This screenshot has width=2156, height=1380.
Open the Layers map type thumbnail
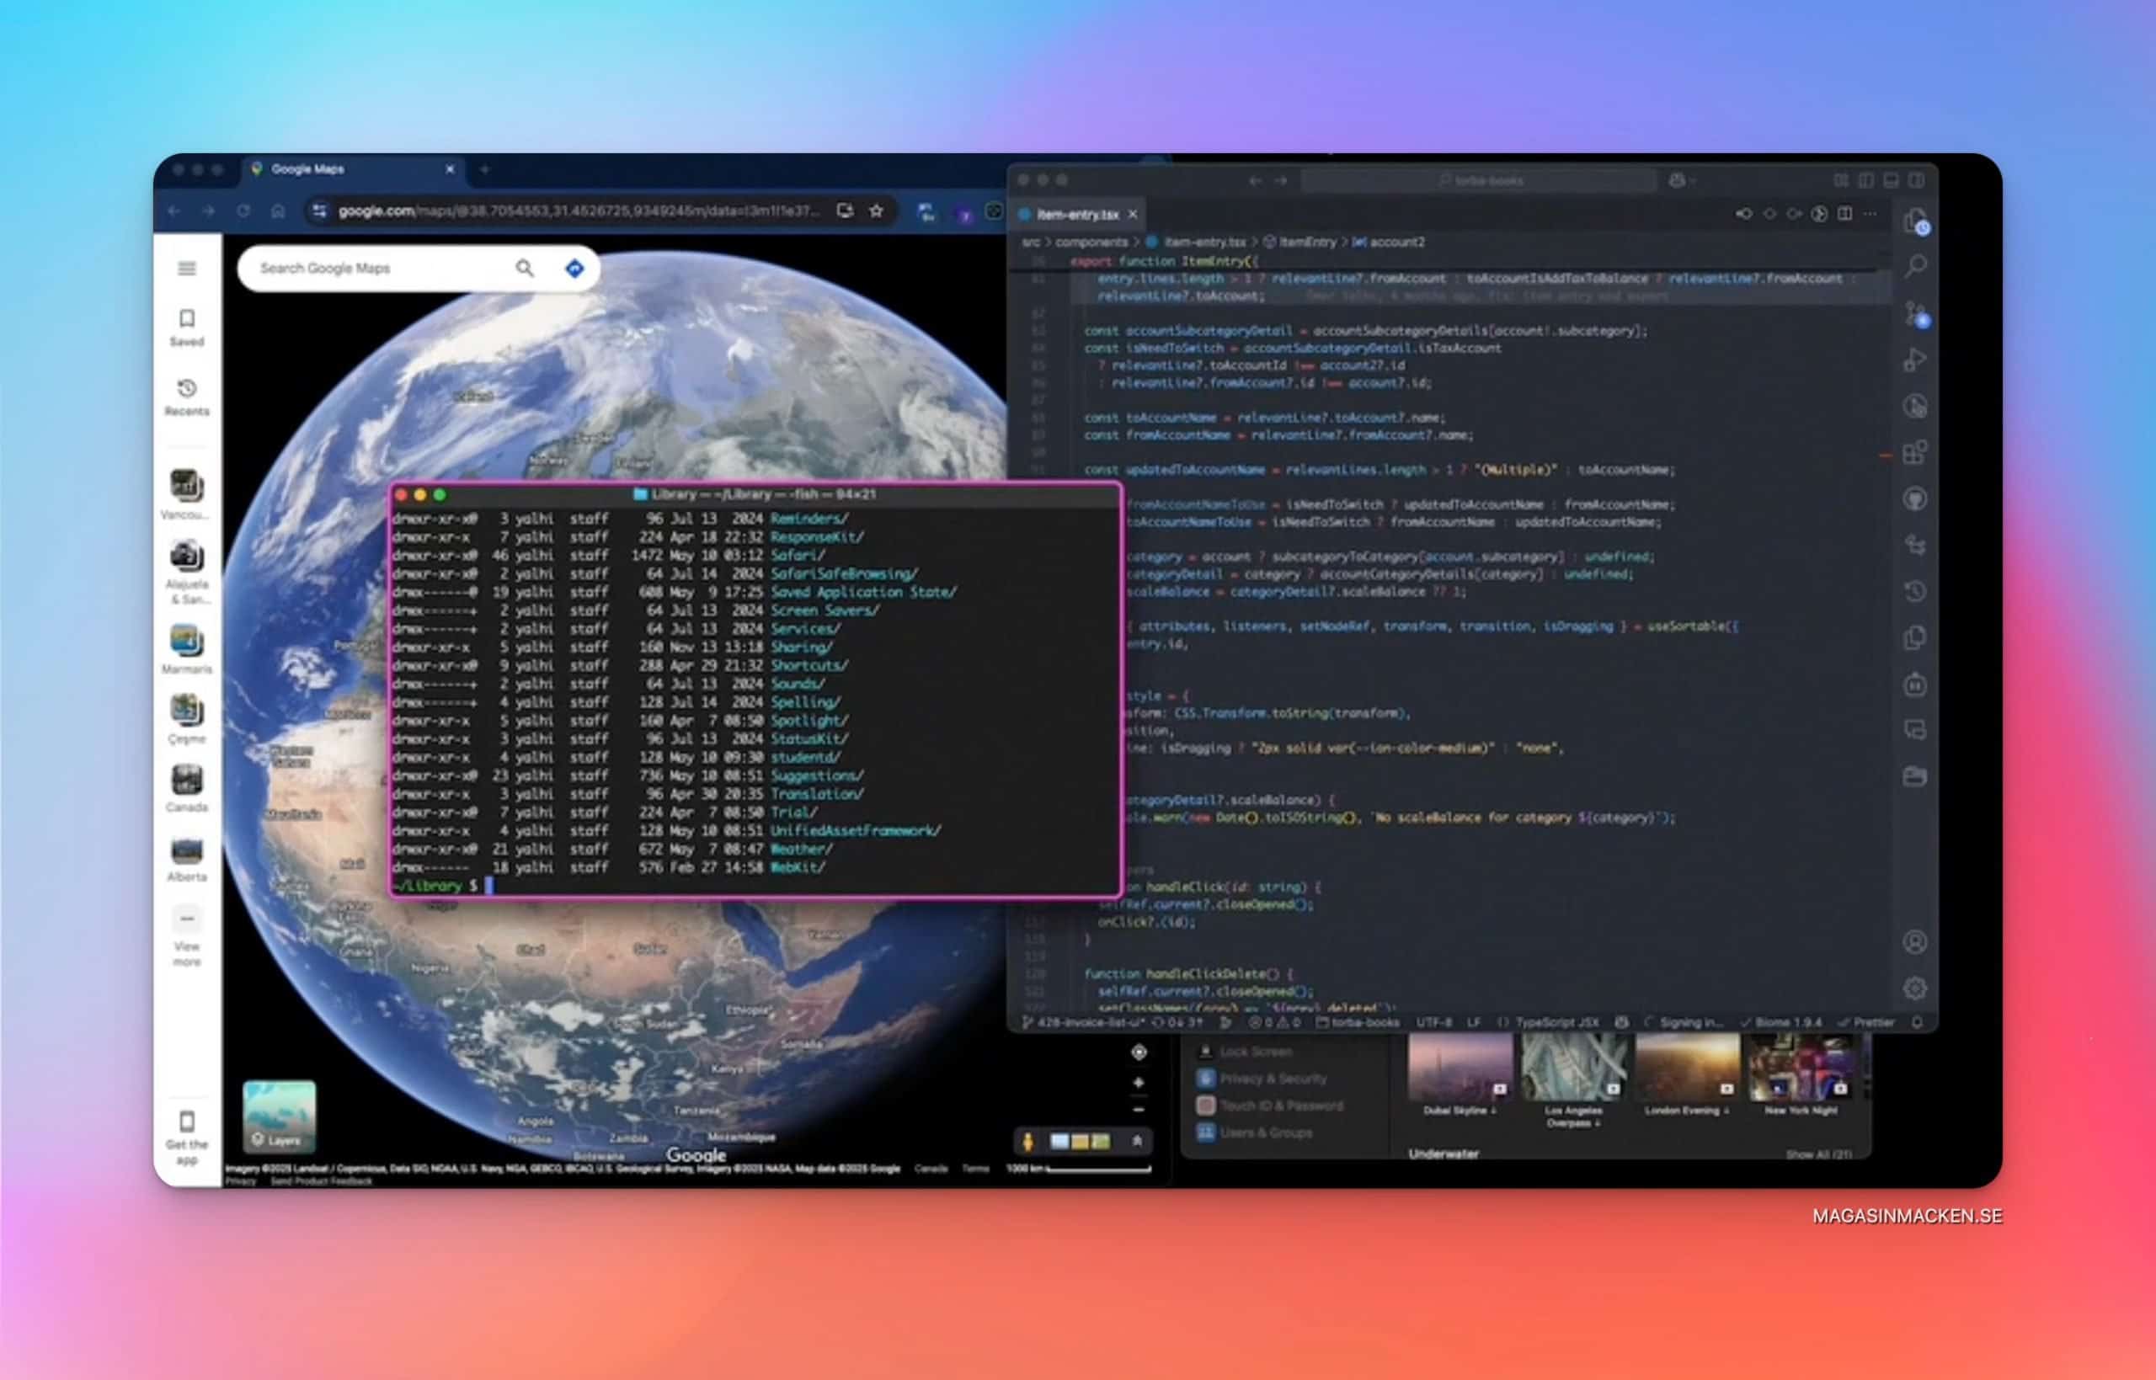279,1116
